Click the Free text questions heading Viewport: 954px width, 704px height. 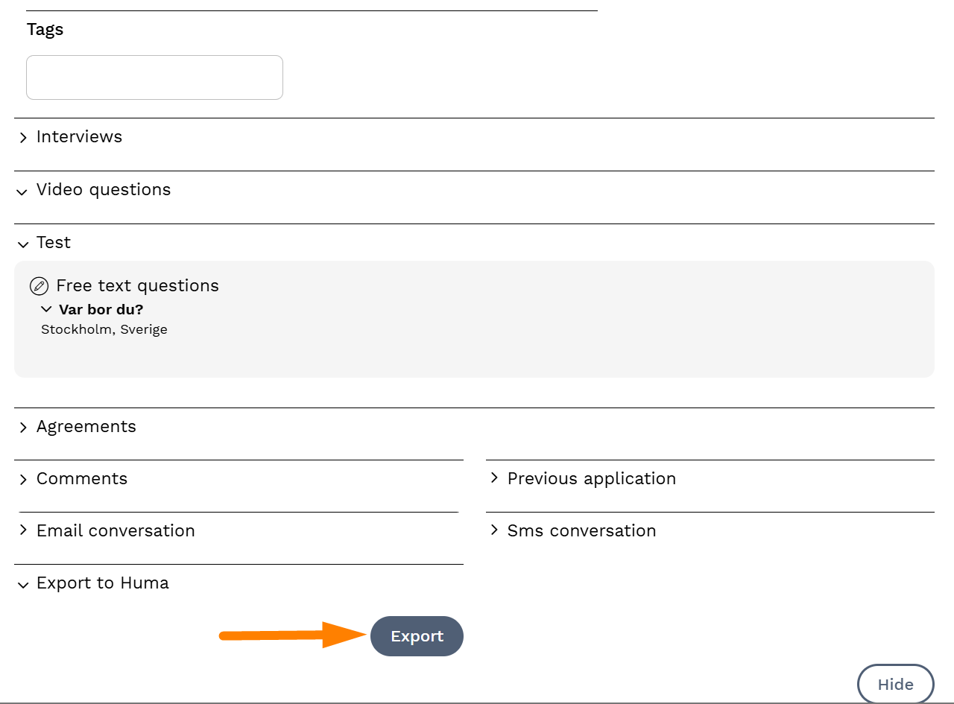[x=137, y=286]
